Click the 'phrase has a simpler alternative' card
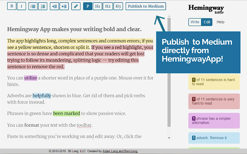This screenshot has width=247, height=154. 214,121
